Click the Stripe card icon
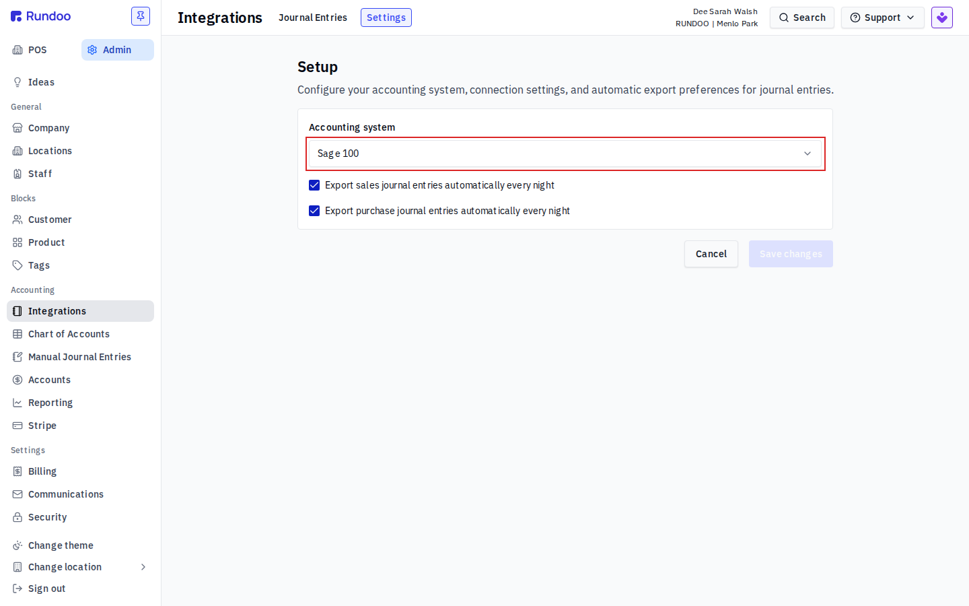This screenshot has height=606, width=969. click(x=17, y=426)
